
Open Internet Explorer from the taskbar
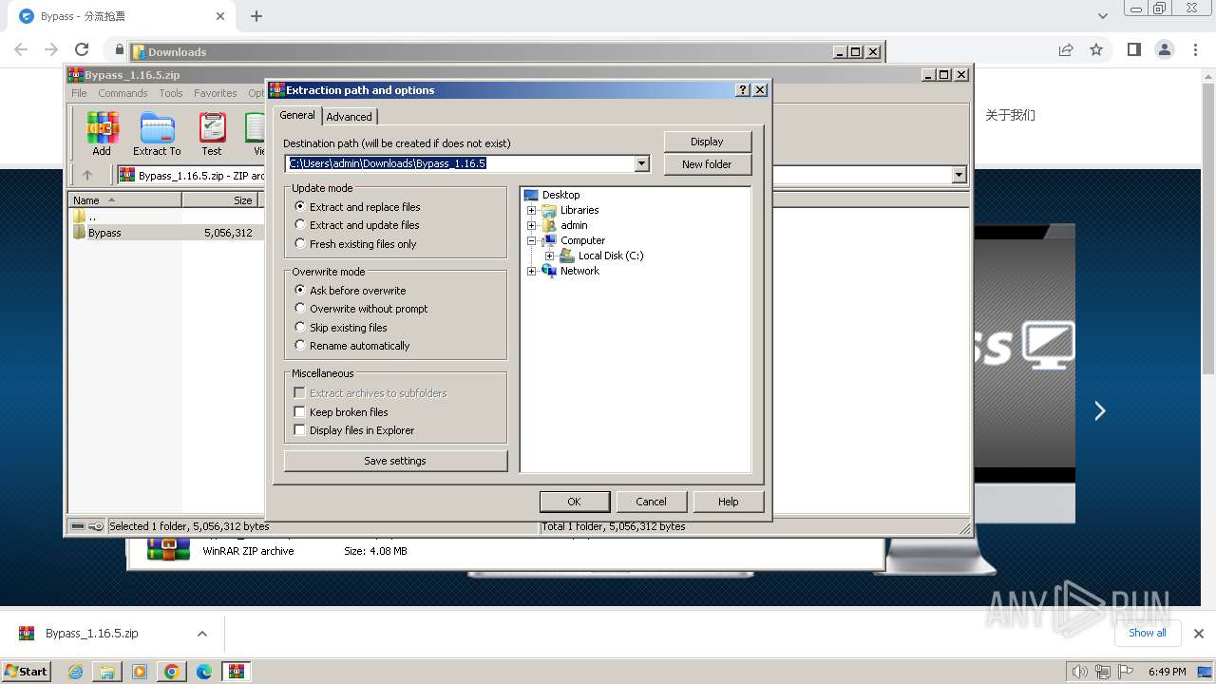[x=76, y=672]
